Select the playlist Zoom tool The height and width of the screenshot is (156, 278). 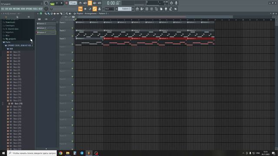tap(67, 13)
